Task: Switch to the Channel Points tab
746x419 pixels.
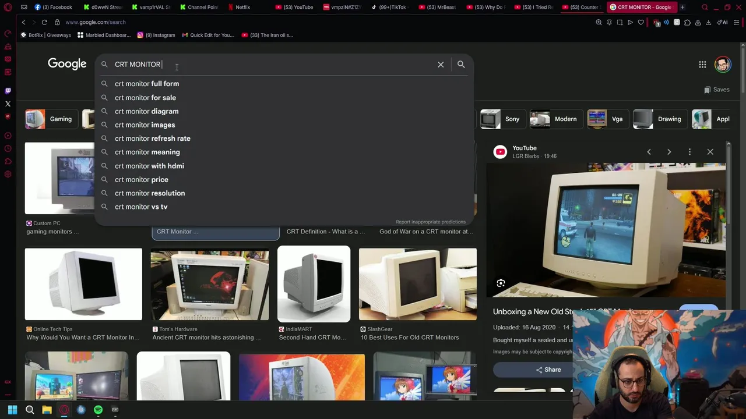Action: 199,7
